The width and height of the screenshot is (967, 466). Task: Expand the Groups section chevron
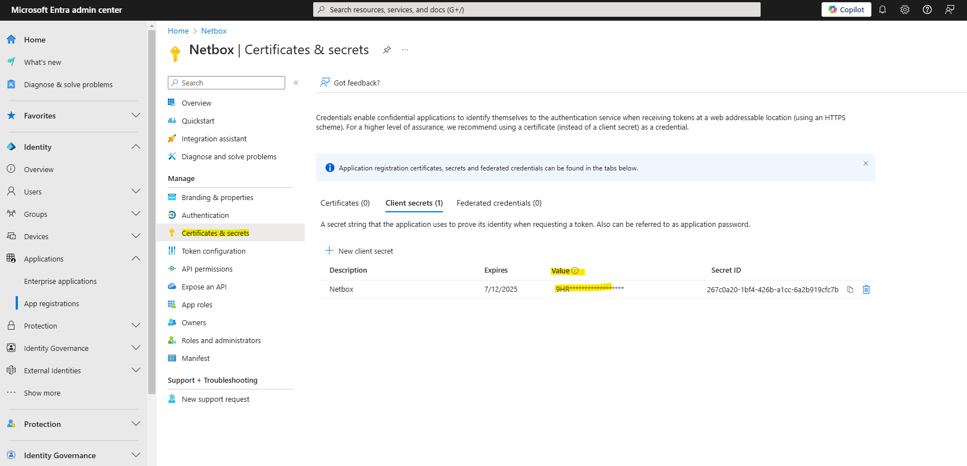136,213
